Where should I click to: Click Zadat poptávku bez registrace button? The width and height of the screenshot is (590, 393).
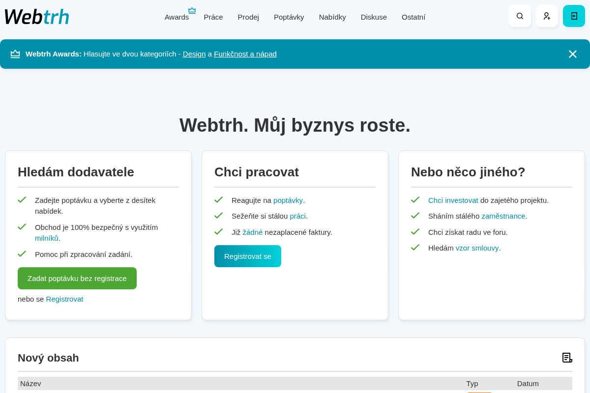77,278
